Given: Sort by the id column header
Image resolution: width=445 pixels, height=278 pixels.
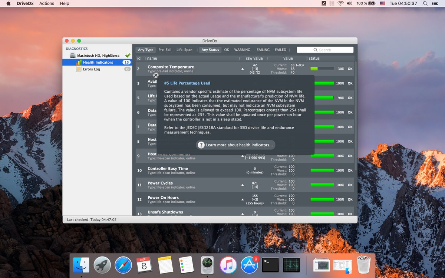Looking at the screenshot, I should pyautogui.click(x=140, y=58).
